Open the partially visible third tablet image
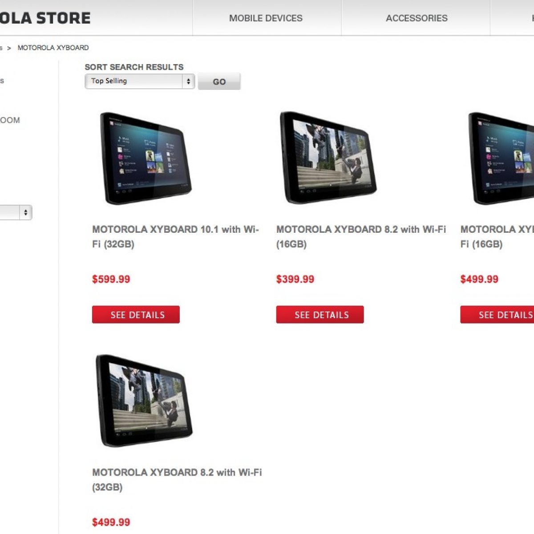 click(501, 158)
